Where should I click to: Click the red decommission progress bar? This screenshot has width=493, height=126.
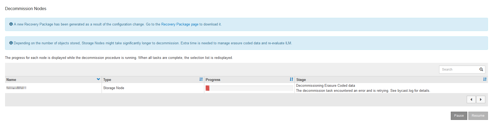point(207,88)
